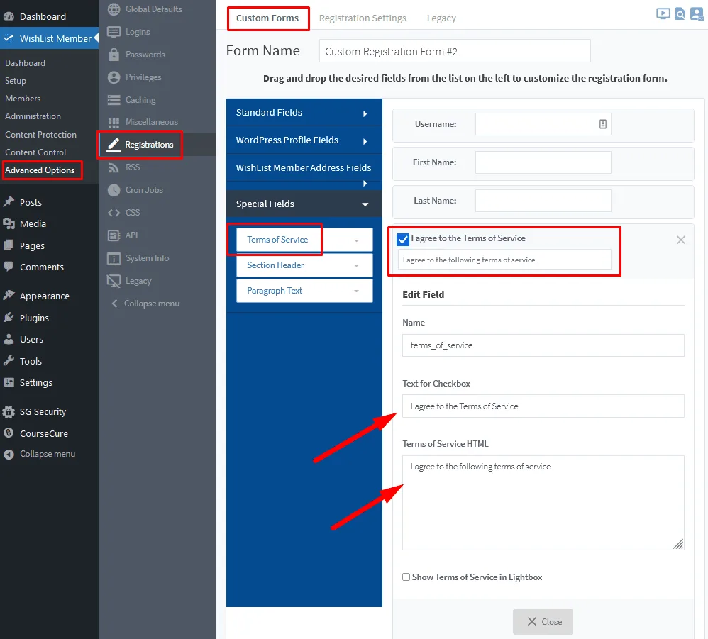The width and height of the screenshot is (708, 639).
Task: Click the Media library icon
Action: 9,223
